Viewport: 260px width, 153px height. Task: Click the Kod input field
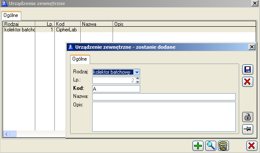(116, 89)
